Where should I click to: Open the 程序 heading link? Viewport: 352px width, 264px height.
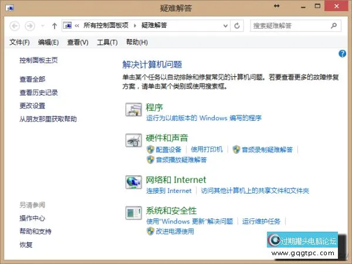tap(154, 107)
